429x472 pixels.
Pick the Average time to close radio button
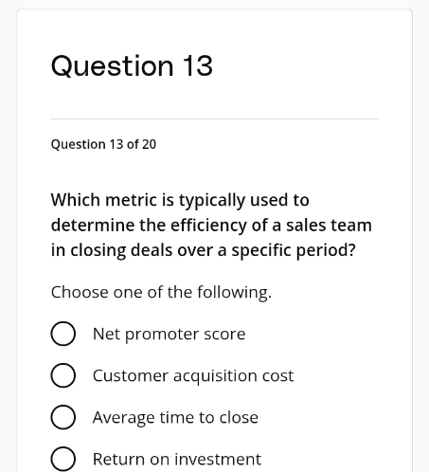[x=63, y=417]
